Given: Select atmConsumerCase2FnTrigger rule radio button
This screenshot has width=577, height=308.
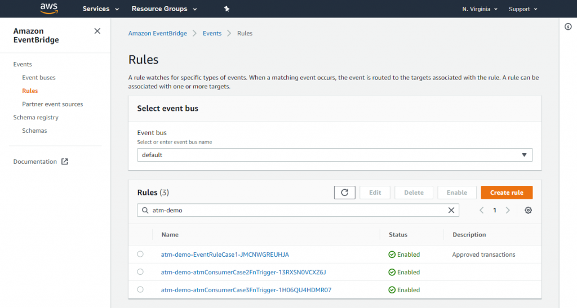Looking at the screenshot, I should tap(140, 272).
